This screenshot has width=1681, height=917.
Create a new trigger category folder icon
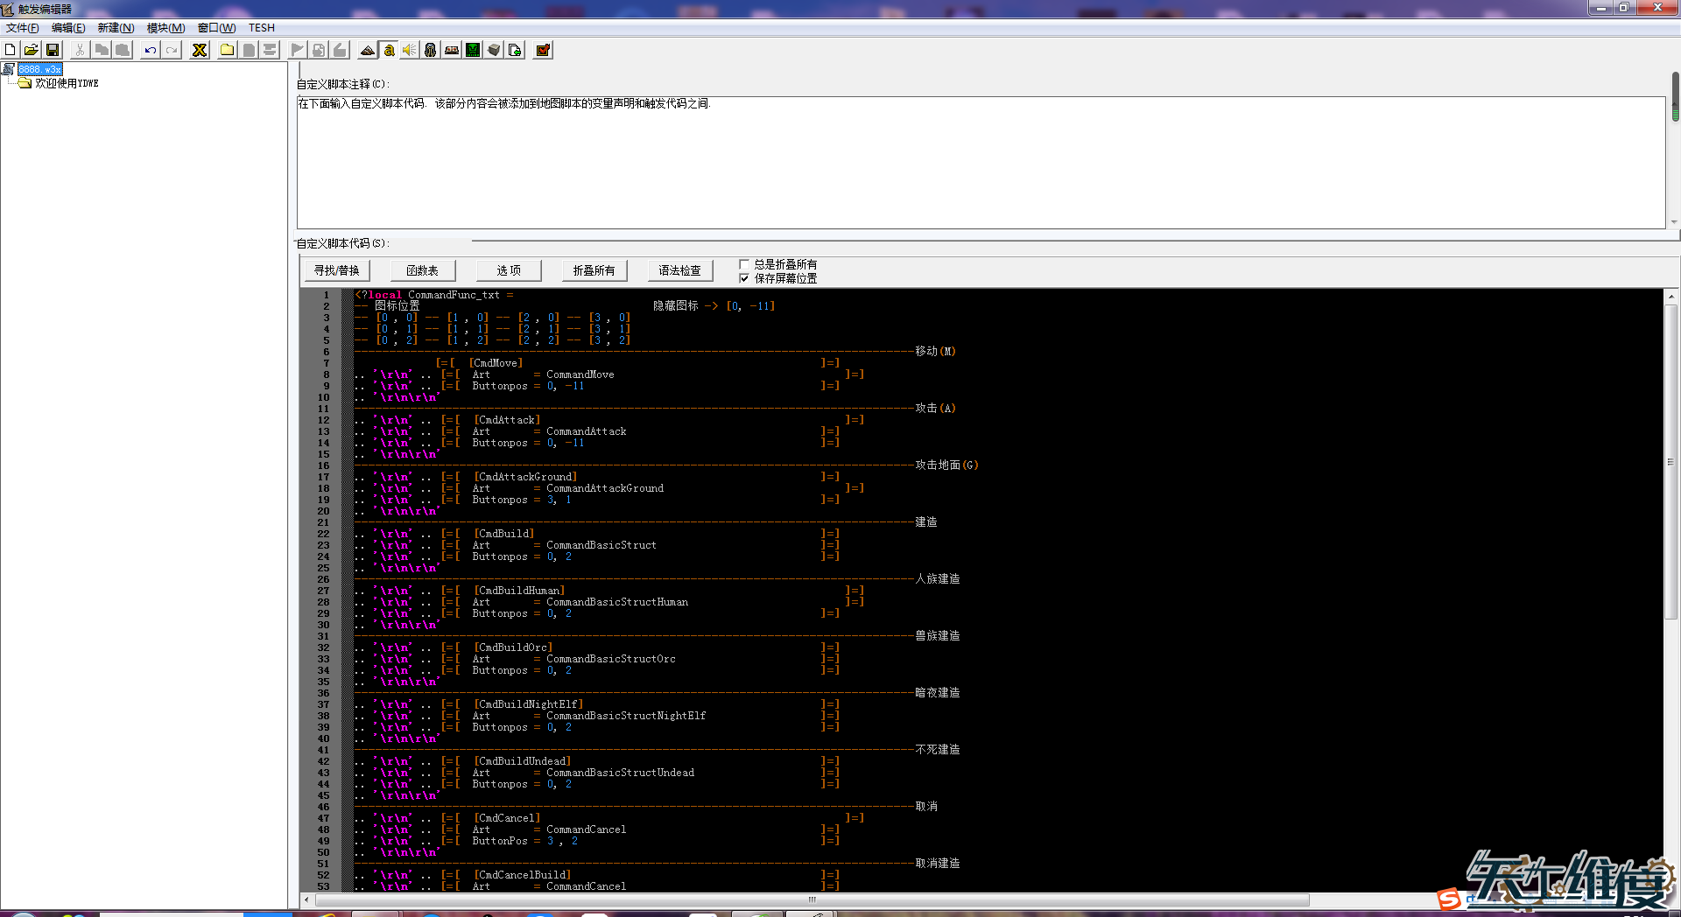227,50
